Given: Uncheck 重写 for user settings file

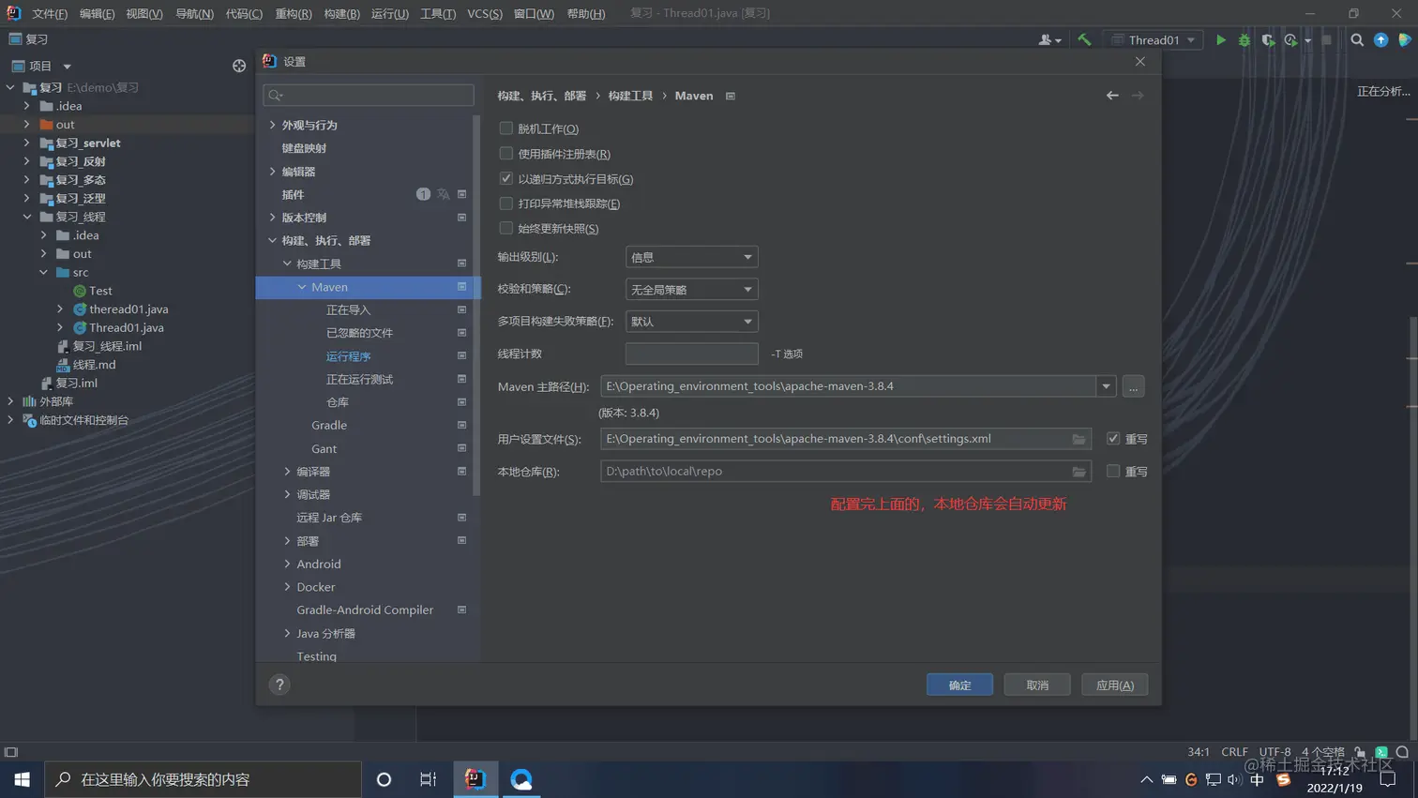Looking at the screenshot, I should pos(1113,439).
